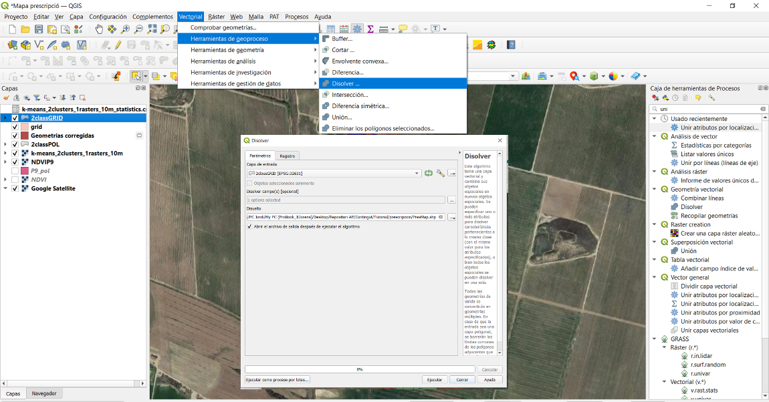Select features by area tool icon
Image resolution: width=769 pixels, height=402 pixels.
pos(136,76)
